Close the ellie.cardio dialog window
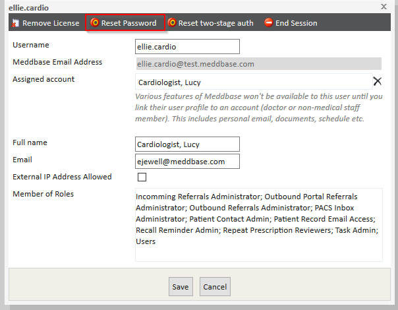 (x=384, y=6)
